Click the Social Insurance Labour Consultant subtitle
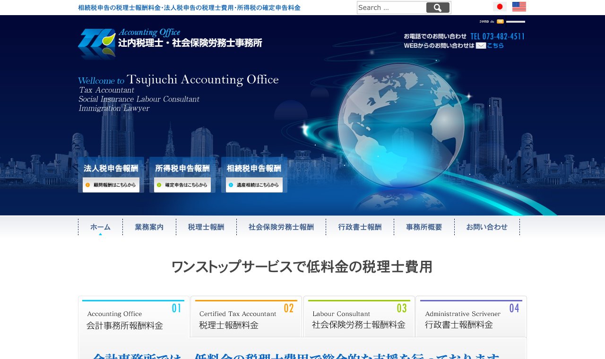 coord(139,99)
